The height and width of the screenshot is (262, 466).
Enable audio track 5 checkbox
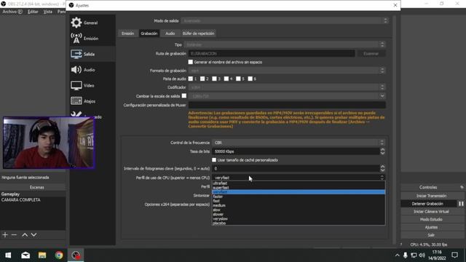238,79
